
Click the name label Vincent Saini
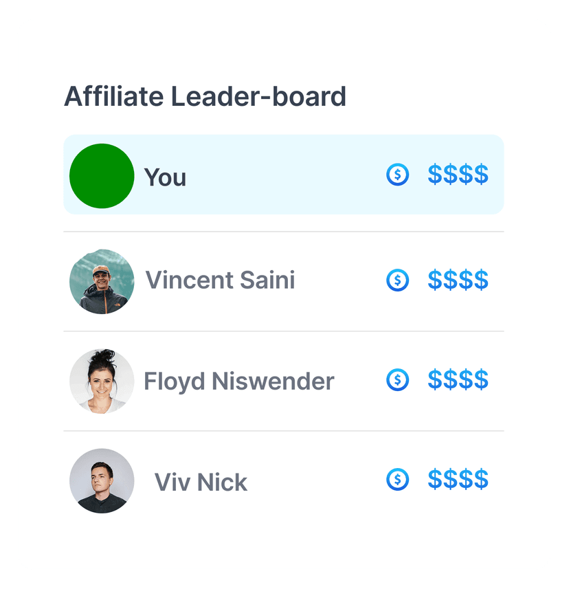coord(220,280)
